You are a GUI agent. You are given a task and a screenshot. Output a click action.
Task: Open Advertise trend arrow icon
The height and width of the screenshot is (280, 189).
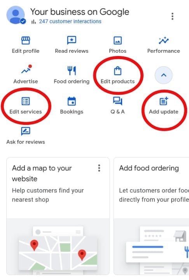(x=26, y=69)
